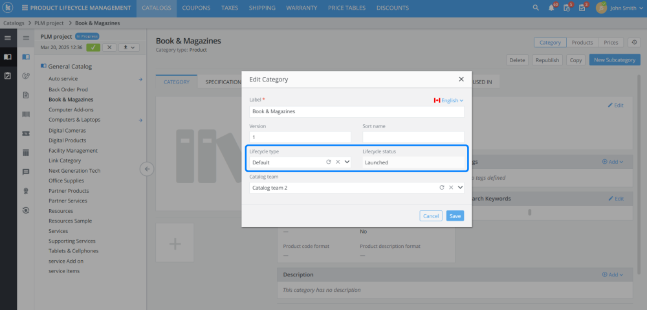
Task: Clear Lifecycle type with X icon
Action: pos(338,162)
